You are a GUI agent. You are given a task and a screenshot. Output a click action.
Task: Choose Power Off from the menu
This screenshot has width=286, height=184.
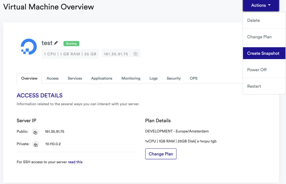257,70
